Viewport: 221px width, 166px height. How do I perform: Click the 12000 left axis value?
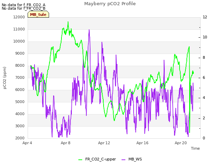point(19,17)
